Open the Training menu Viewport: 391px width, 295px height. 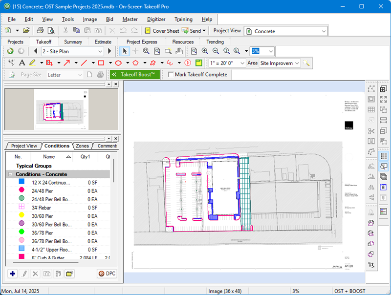coord(183,19)
